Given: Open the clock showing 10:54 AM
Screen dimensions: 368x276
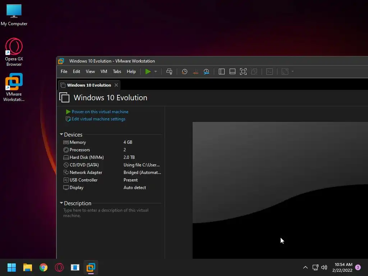Looking at the screenshot, I should click(x=342, y=267).
